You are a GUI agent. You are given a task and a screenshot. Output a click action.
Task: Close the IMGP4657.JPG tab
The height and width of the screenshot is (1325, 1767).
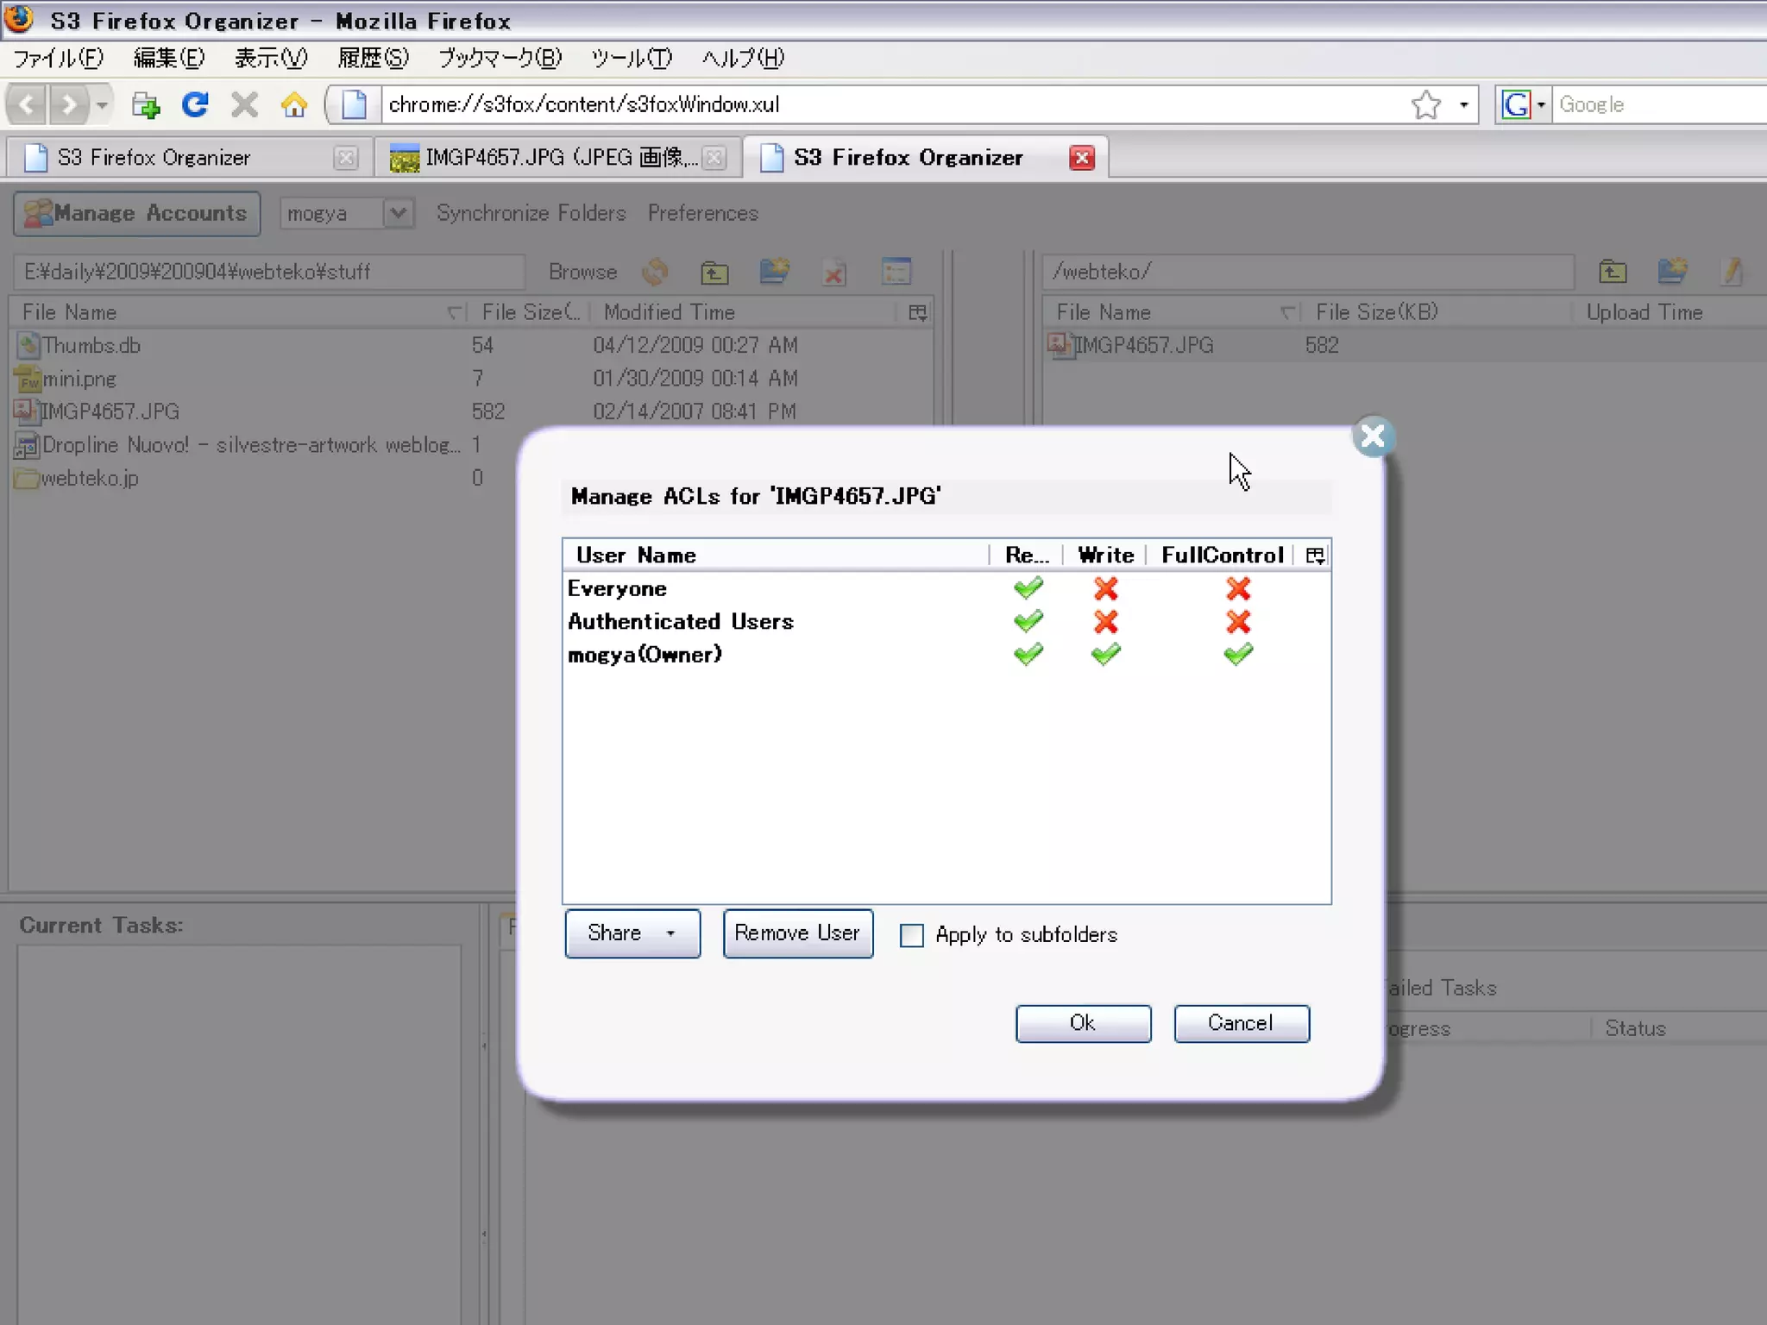pyautogui.click(x=714, y=158)
